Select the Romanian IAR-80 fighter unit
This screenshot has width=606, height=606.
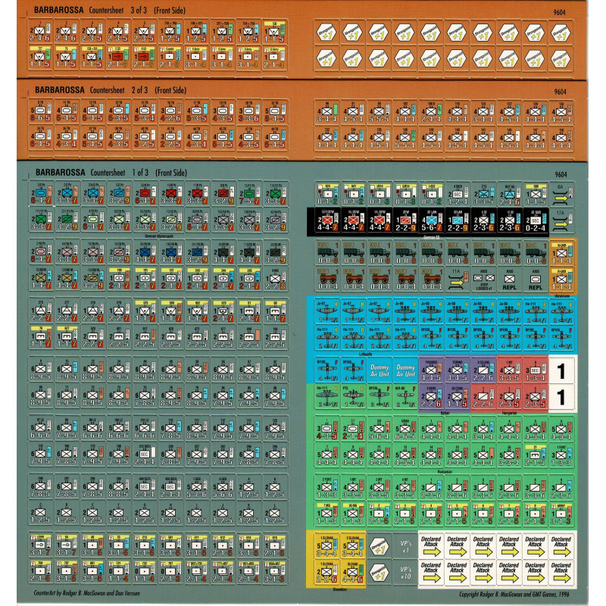coord(405,396)
